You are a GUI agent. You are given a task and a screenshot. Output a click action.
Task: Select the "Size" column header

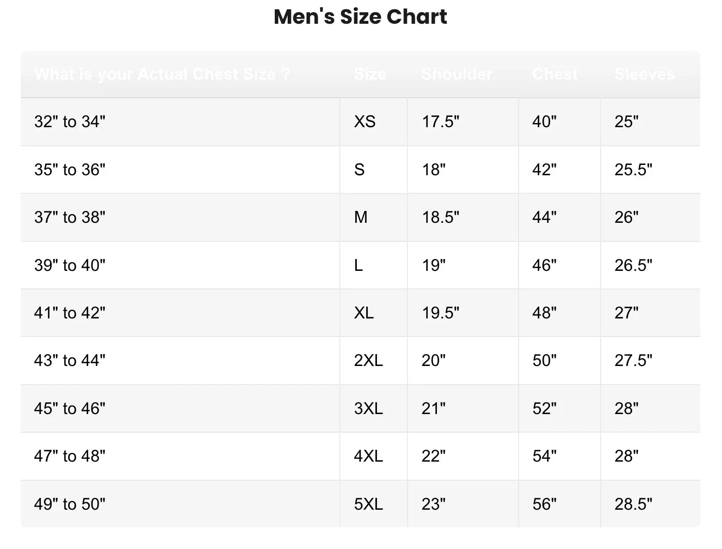pos(370,74)
